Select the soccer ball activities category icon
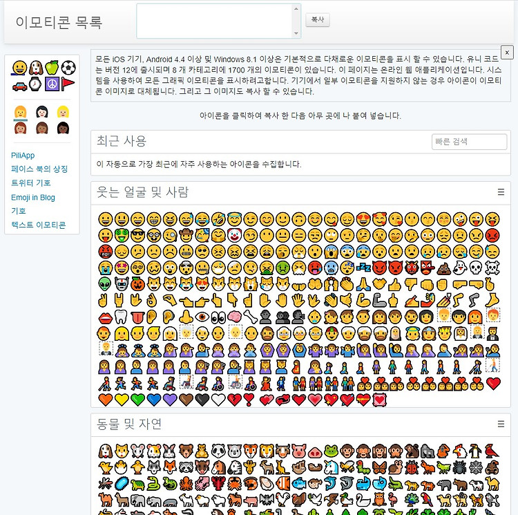Viewport: 518px width, 515px height. [68, 68]
